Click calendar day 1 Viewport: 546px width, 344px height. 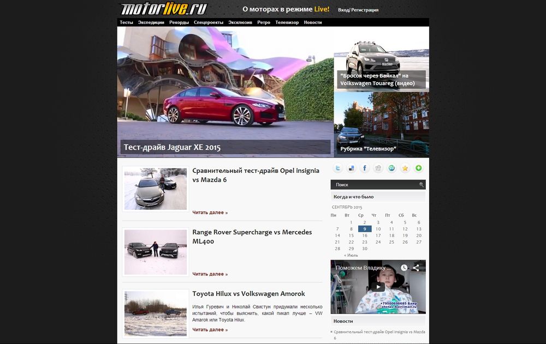(x=351, y=222)
